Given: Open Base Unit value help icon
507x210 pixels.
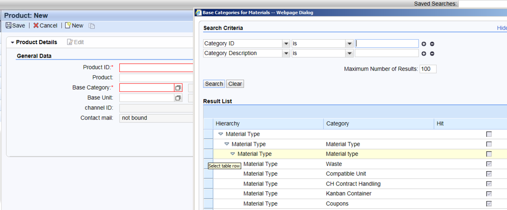Looking at the screenshot, I should [178, 98].
